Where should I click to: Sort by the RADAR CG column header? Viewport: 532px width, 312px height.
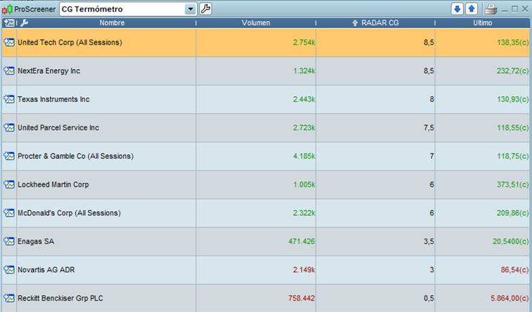pyautogui.click(x=380, y=23)
